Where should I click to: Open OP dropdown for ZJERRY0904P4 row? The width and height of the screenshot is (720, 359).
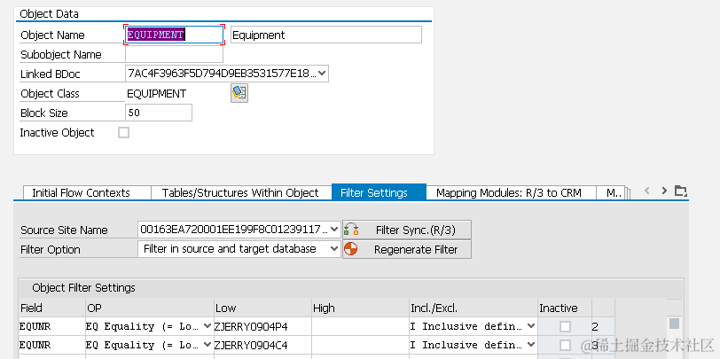207,326
